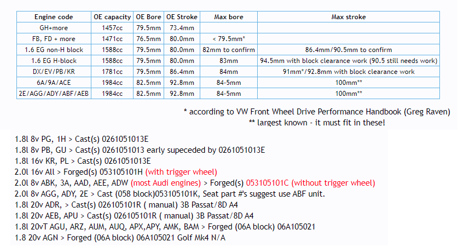This screenshot has width=458, height=247.
Task: Click the 'Engine code' column header
Action: tap(54, 17)
